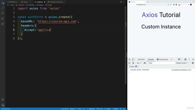
Task: Toggle the console sidebar
Action: click(129, 63)
